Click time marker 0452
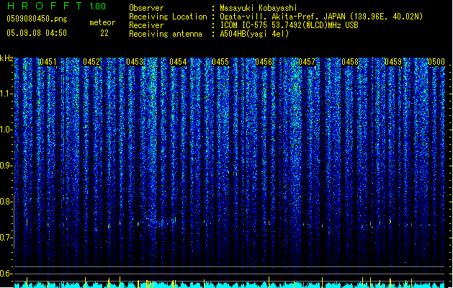 coord(91,62)
